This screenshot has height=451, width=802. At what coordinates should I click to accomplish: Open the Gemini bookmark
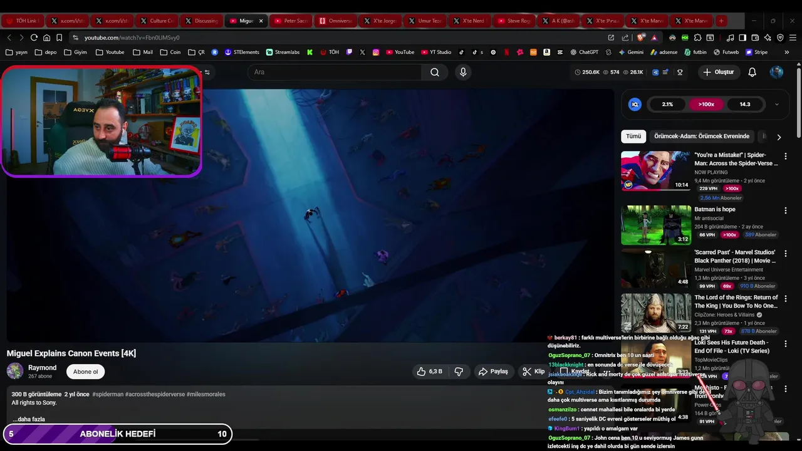(630, 53)
